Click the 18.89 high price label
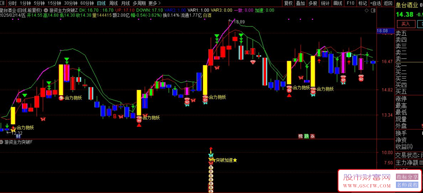This screenshot has height=193, width=423. (x=239, y=21)
